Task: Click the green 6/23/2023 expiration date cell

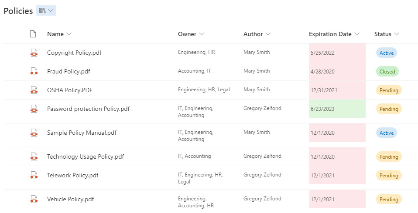Action: 337,109
